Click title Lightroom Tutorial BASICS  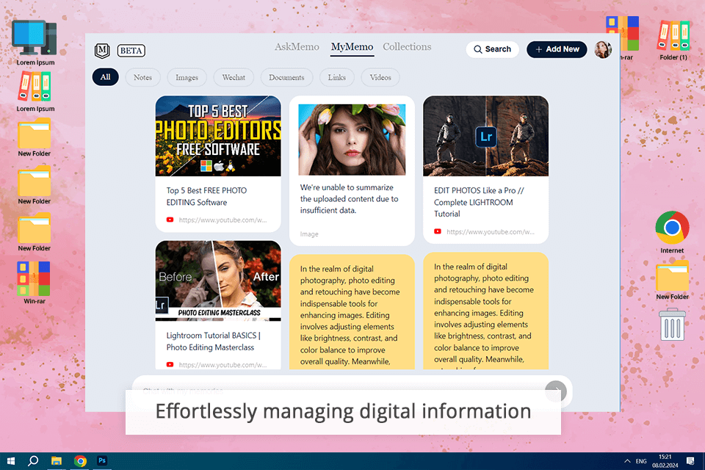coord(213,341)
